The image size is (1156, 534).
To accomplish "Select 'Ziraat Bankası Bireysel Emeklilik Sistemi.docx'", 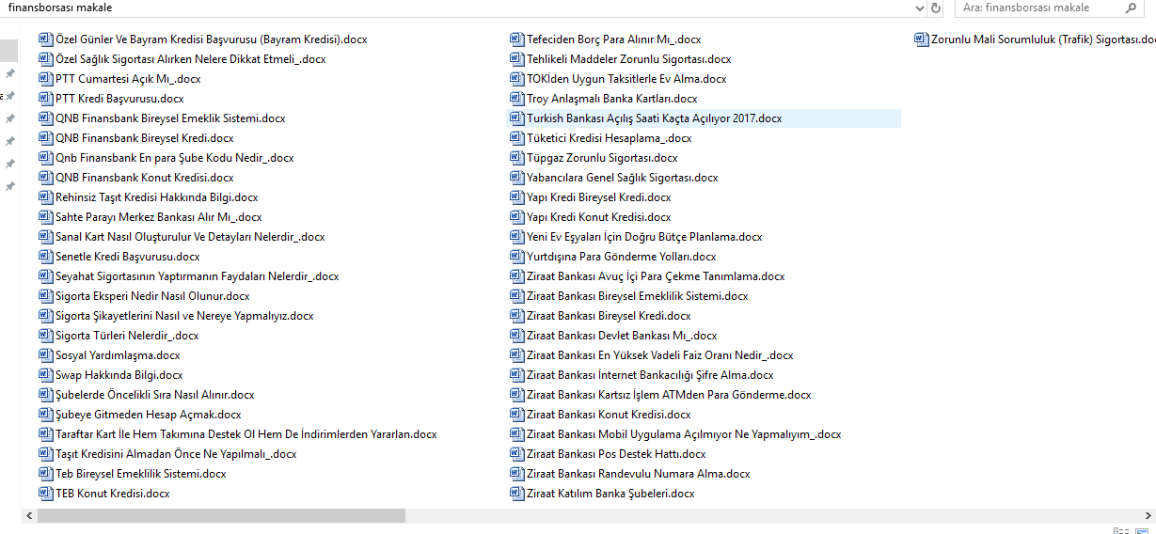I will point(638,296).
